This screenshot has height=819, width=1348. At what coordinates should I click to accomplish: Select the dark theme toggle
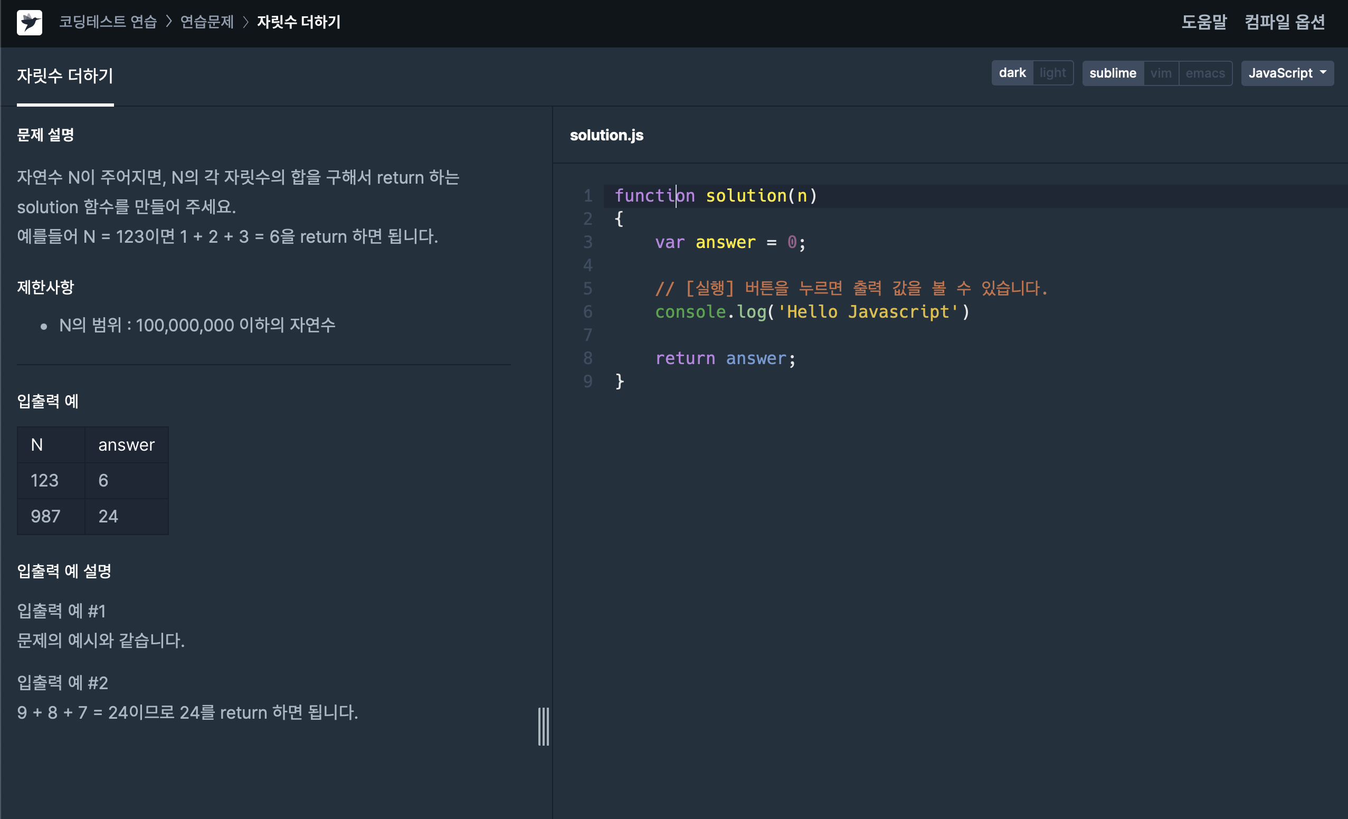[1012, 73]
